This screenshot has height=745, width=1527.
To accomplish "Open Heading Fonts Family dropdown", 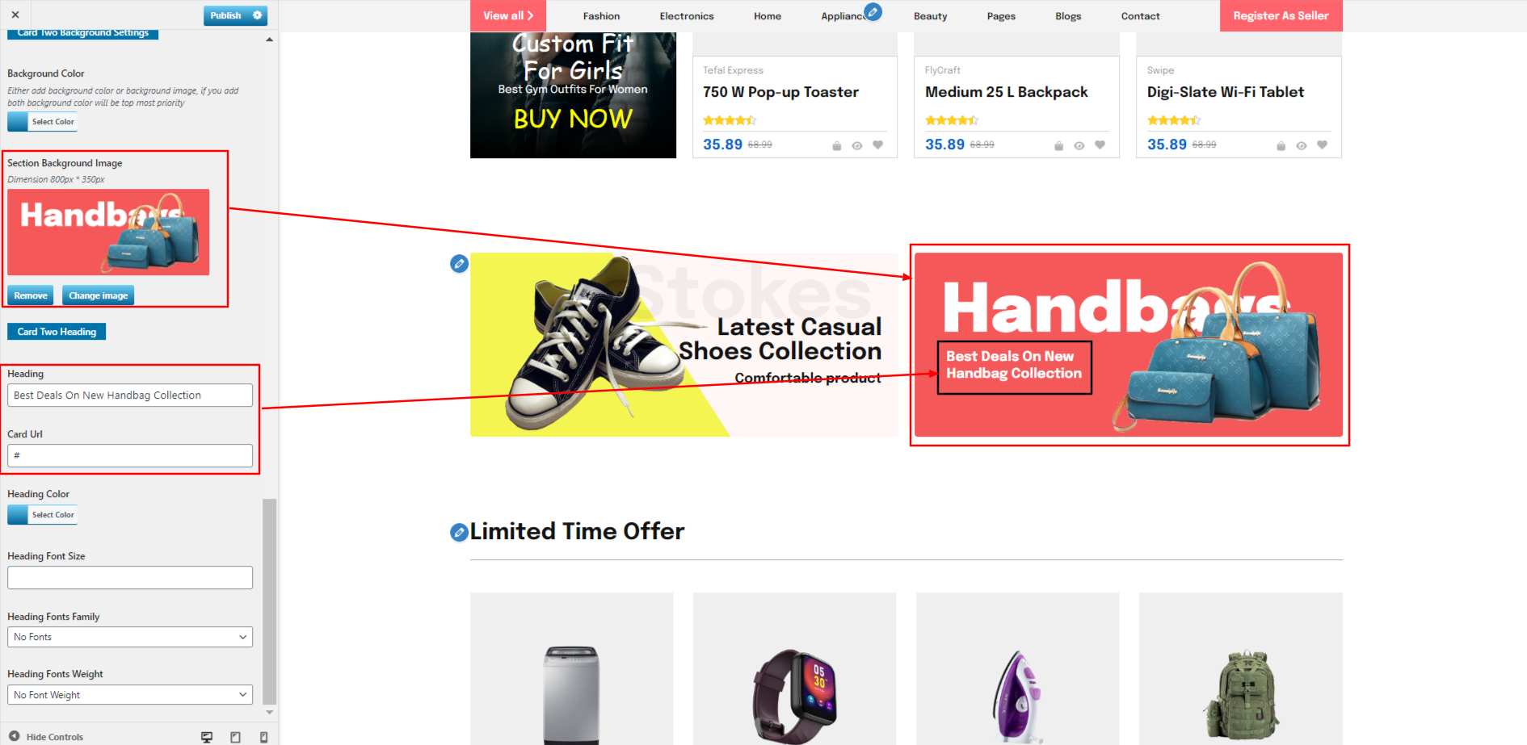I will pyautogui.click(x=130, y=637).
